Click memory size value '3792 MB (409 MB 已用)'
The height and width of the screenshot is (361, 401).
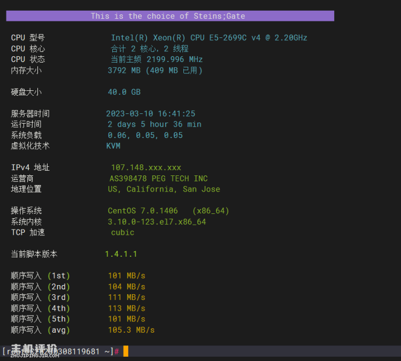click(x=155, y=71)
